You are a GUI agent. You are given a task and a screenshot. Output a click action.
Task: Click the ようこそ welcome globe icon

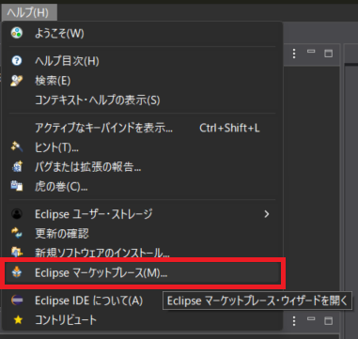[x=17, y=33]
